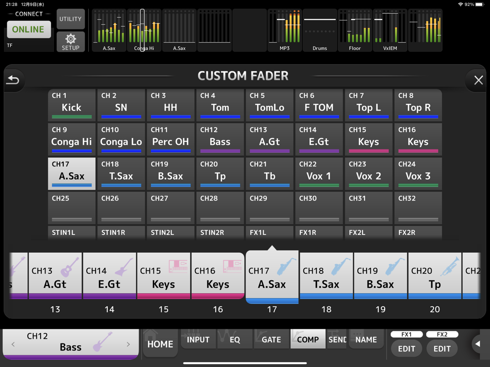Expand the side panel with left triangle
The width and height of the screenshot is (490, 367).
477,344
